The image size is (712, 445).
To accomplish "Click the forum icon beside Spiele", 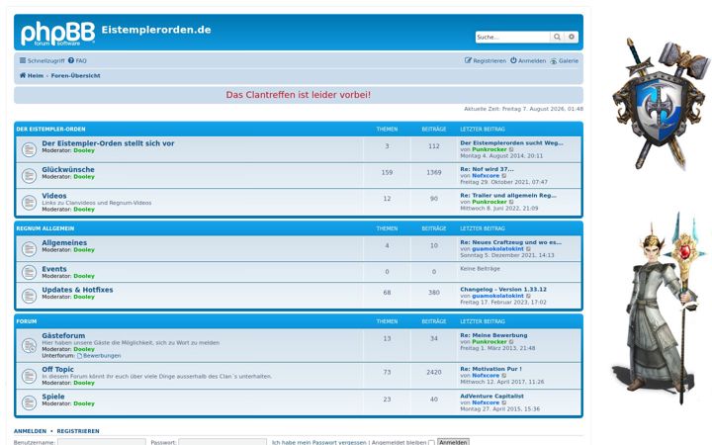I will (29, 402).
